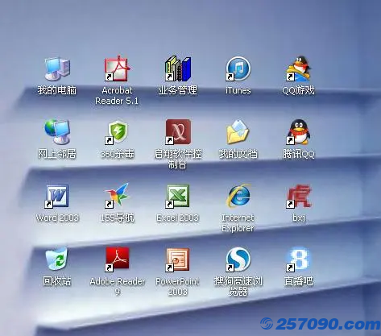Open the 360杀毒 shield icon
This screenshot has width=381, height=336.
click(117, 132)
